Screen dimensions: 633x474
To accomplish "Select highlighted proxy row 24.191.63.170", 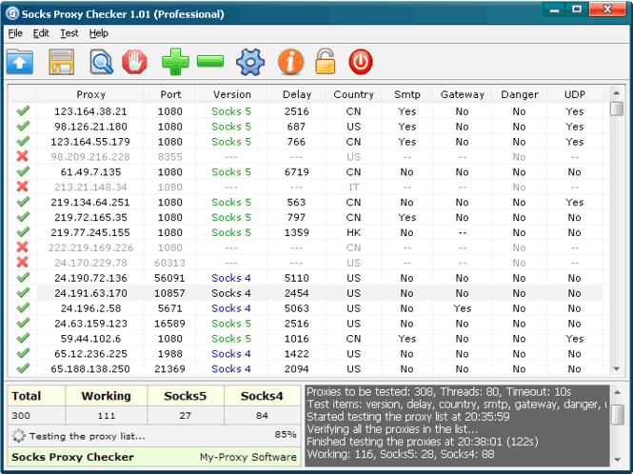I will (x=306, y=293).
